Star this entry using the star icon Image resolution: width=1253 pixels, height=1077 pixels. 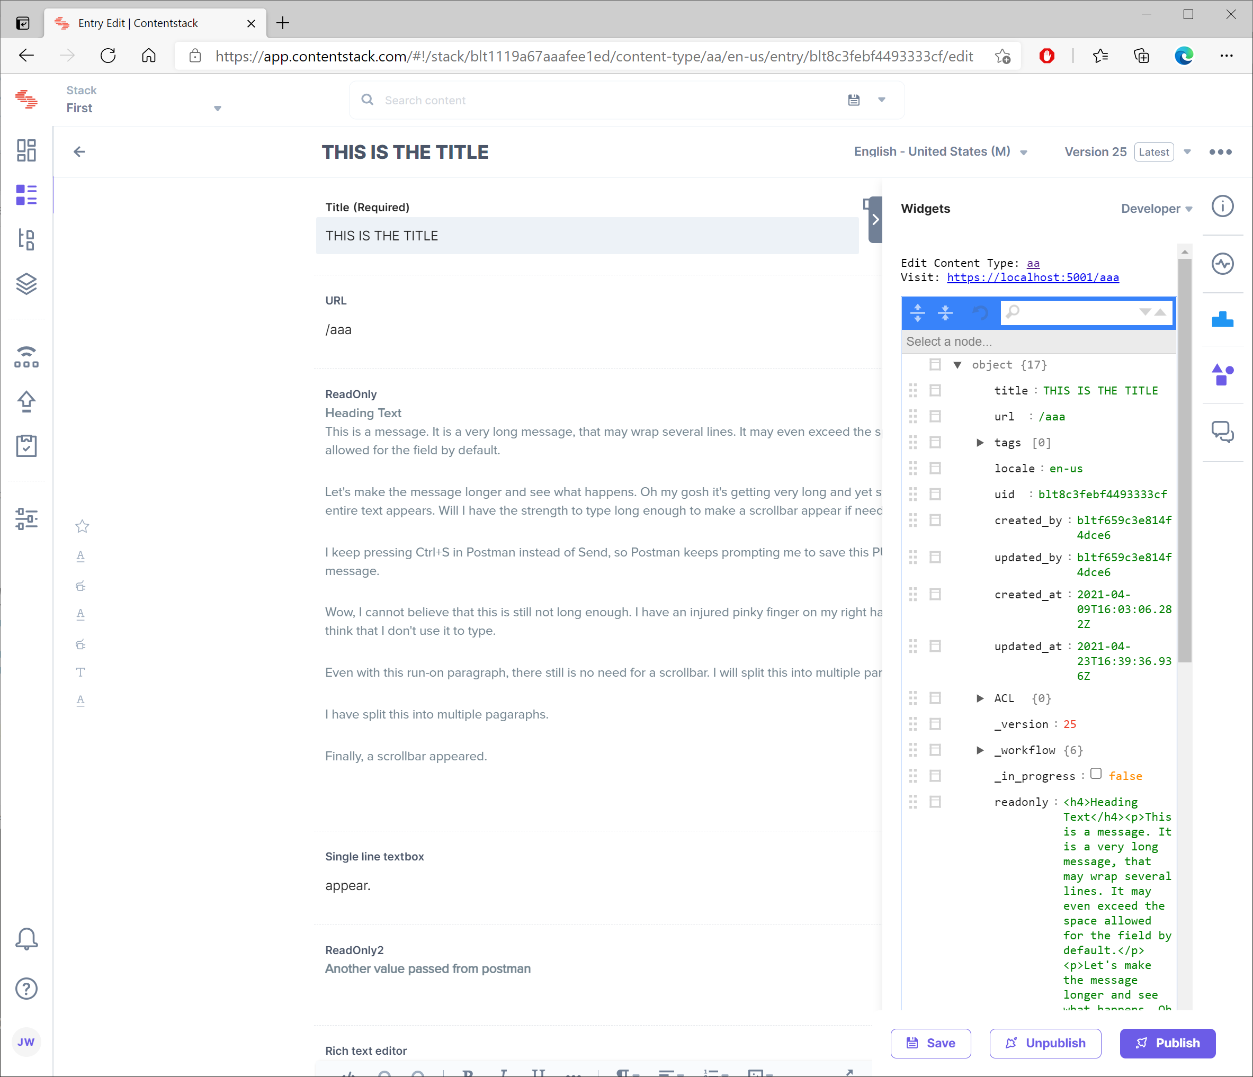(82, 526)
